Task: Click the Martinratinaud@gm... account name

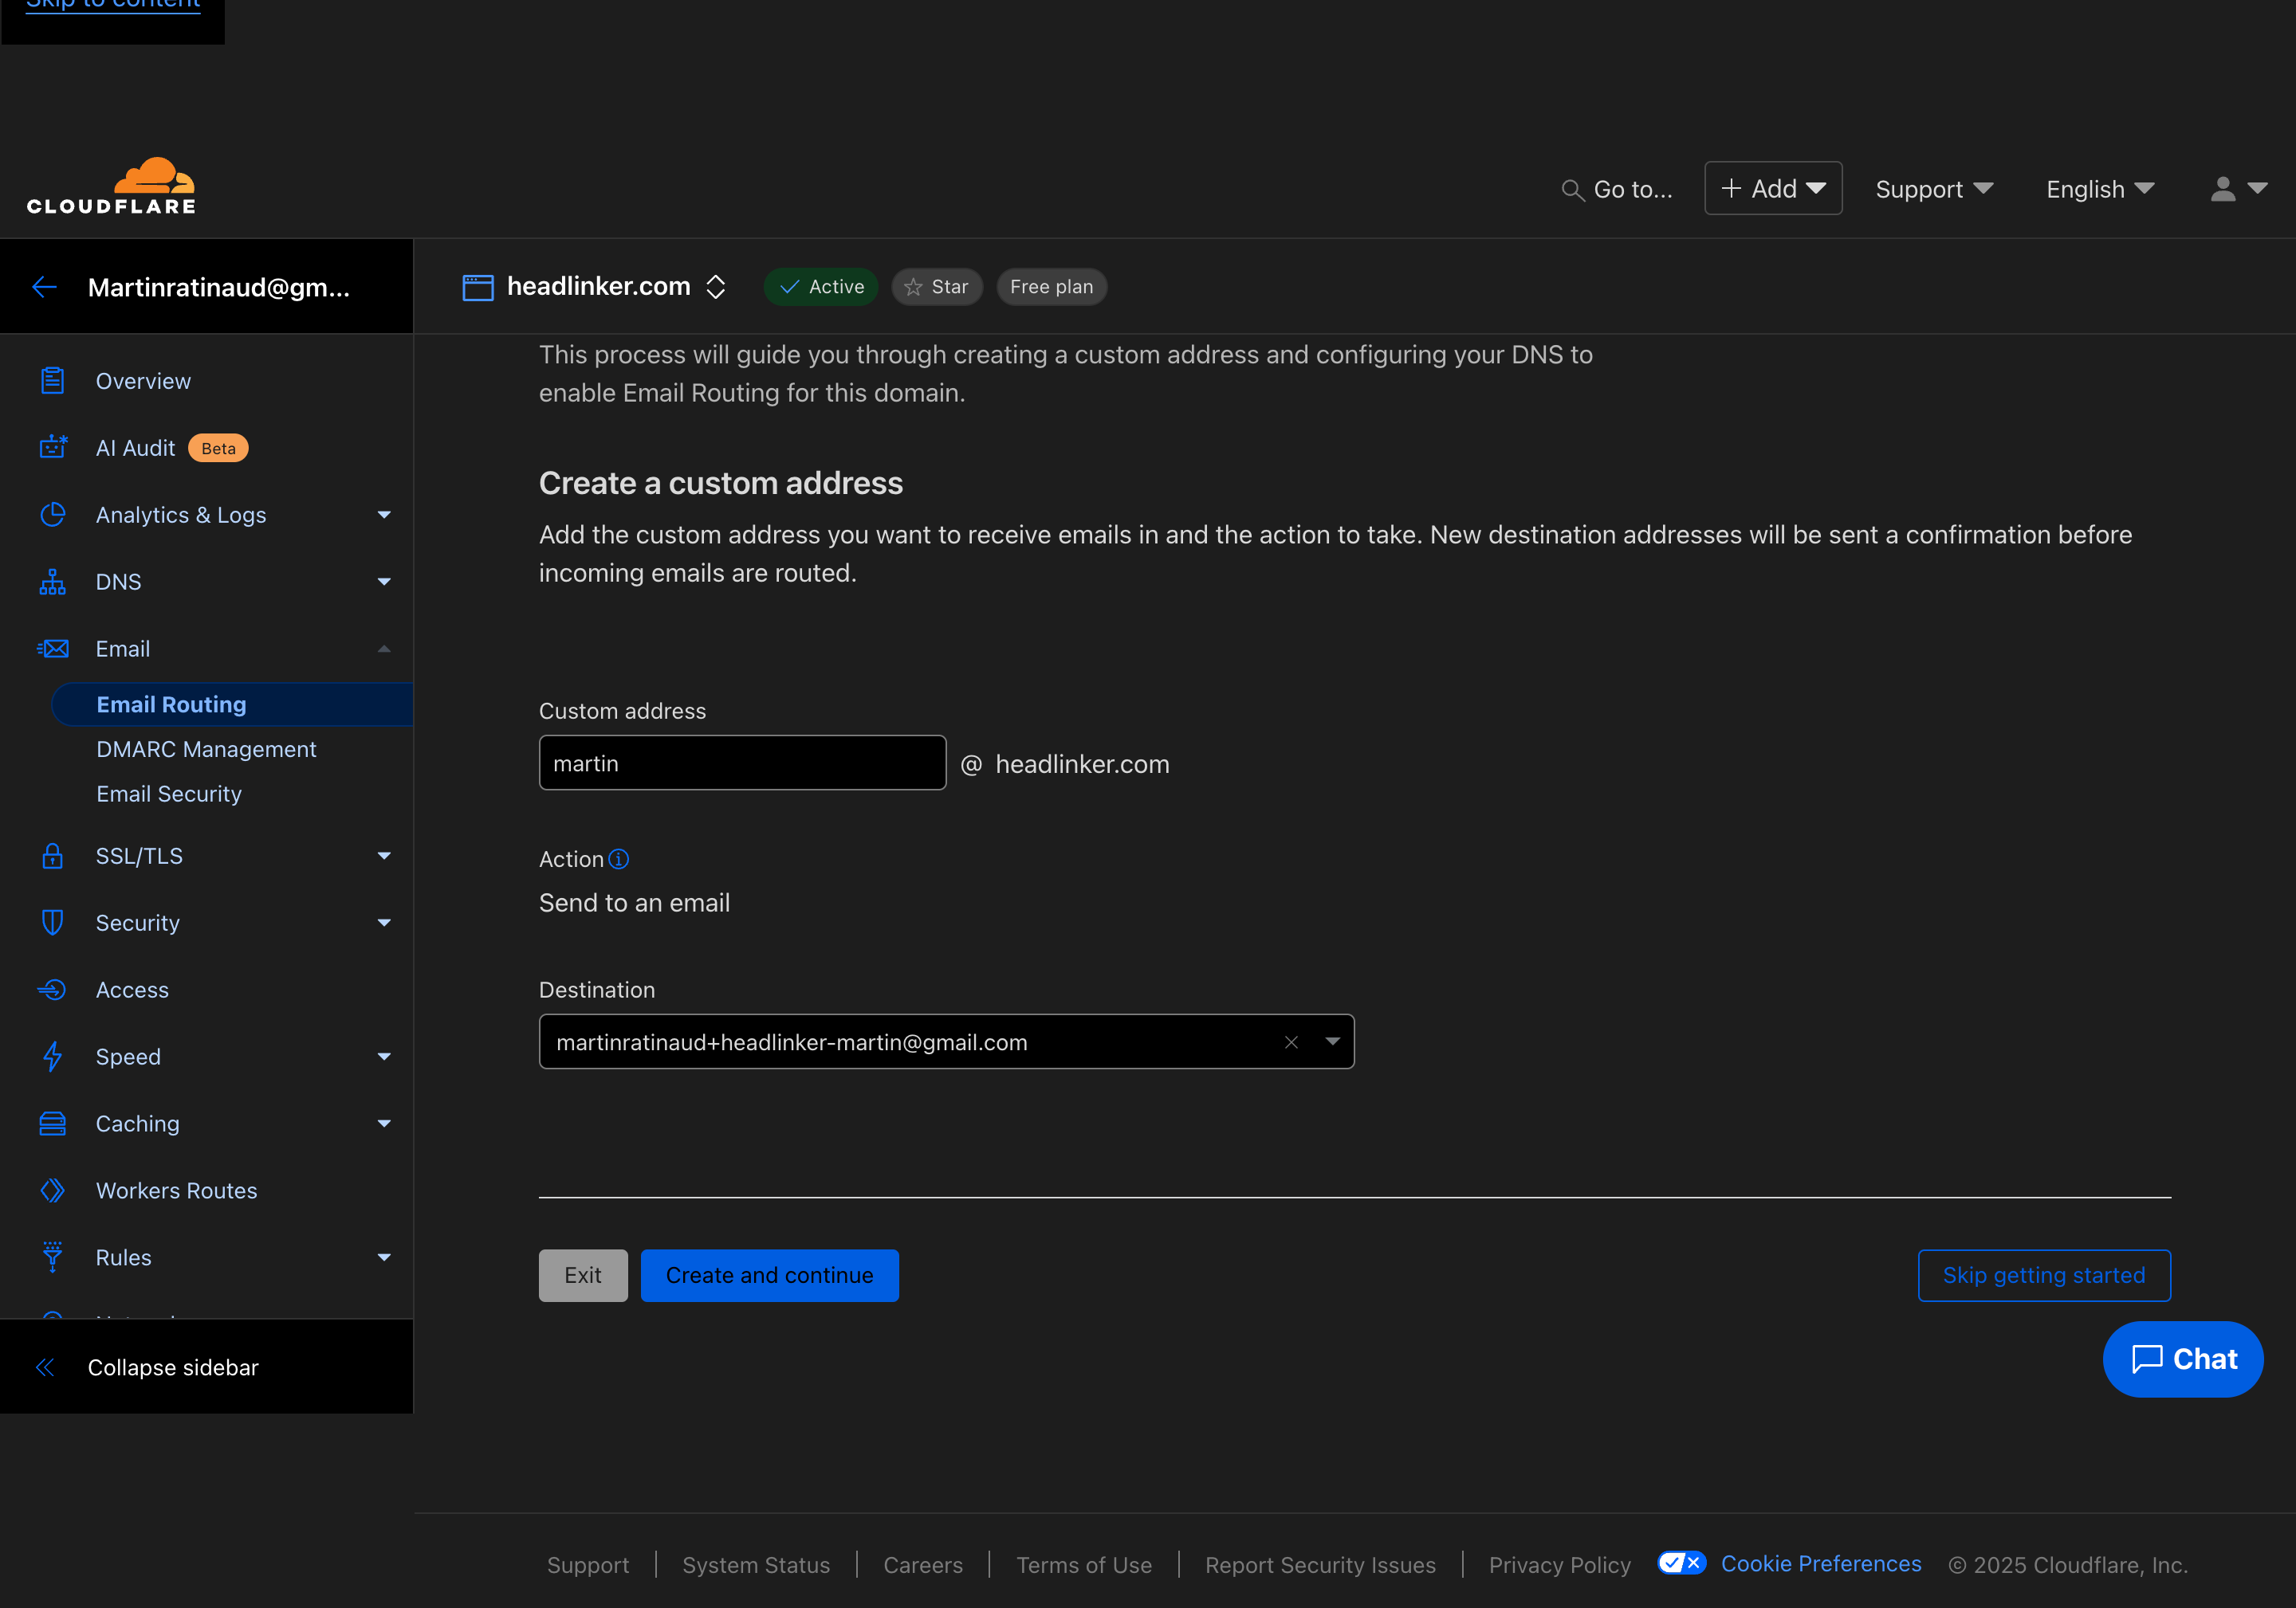Action: [218, 288]
